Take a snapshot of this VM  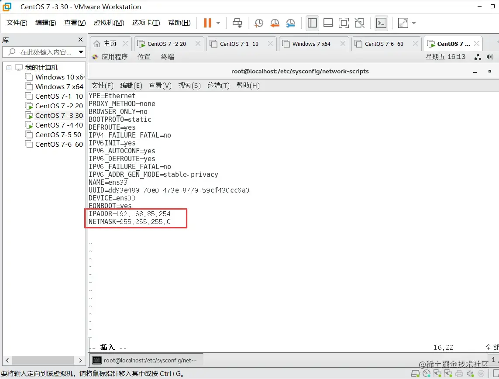click(x=259, y=23)
